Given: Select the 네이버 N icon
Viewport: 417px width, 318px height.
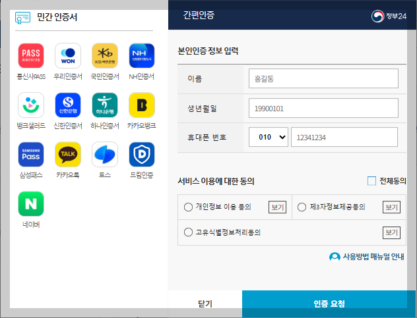Looking at the screenshot, I should pos(31,204).
